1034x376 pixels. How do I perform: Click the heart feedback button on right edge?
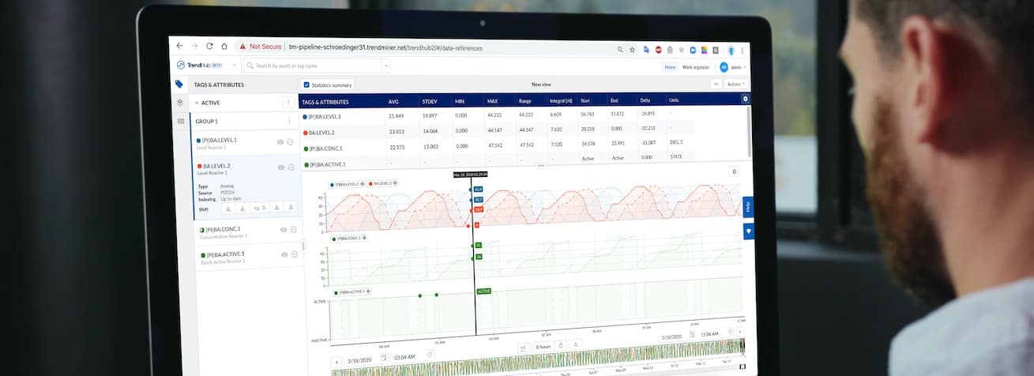click(x=748, y=231)
